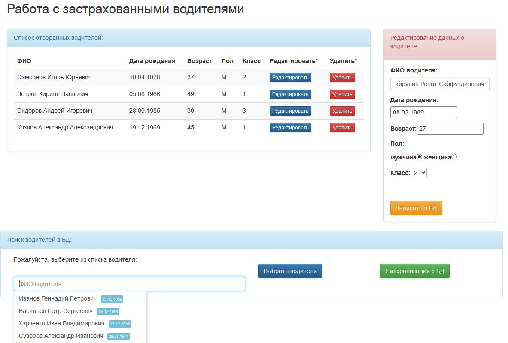Viewport: 508px width, 343px height.
Task: Click the name Сидоров Андрей Игоревич
Action: [55, 111]
